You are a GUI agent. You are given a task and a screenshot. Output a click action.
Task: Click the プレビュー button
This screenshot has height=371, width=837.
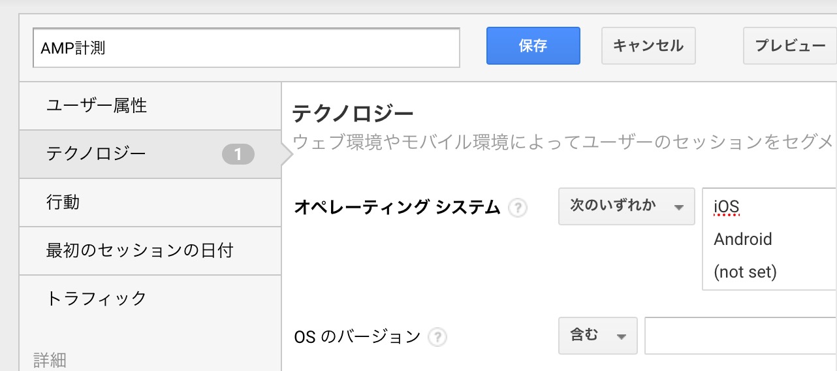[x=790, y=46]
